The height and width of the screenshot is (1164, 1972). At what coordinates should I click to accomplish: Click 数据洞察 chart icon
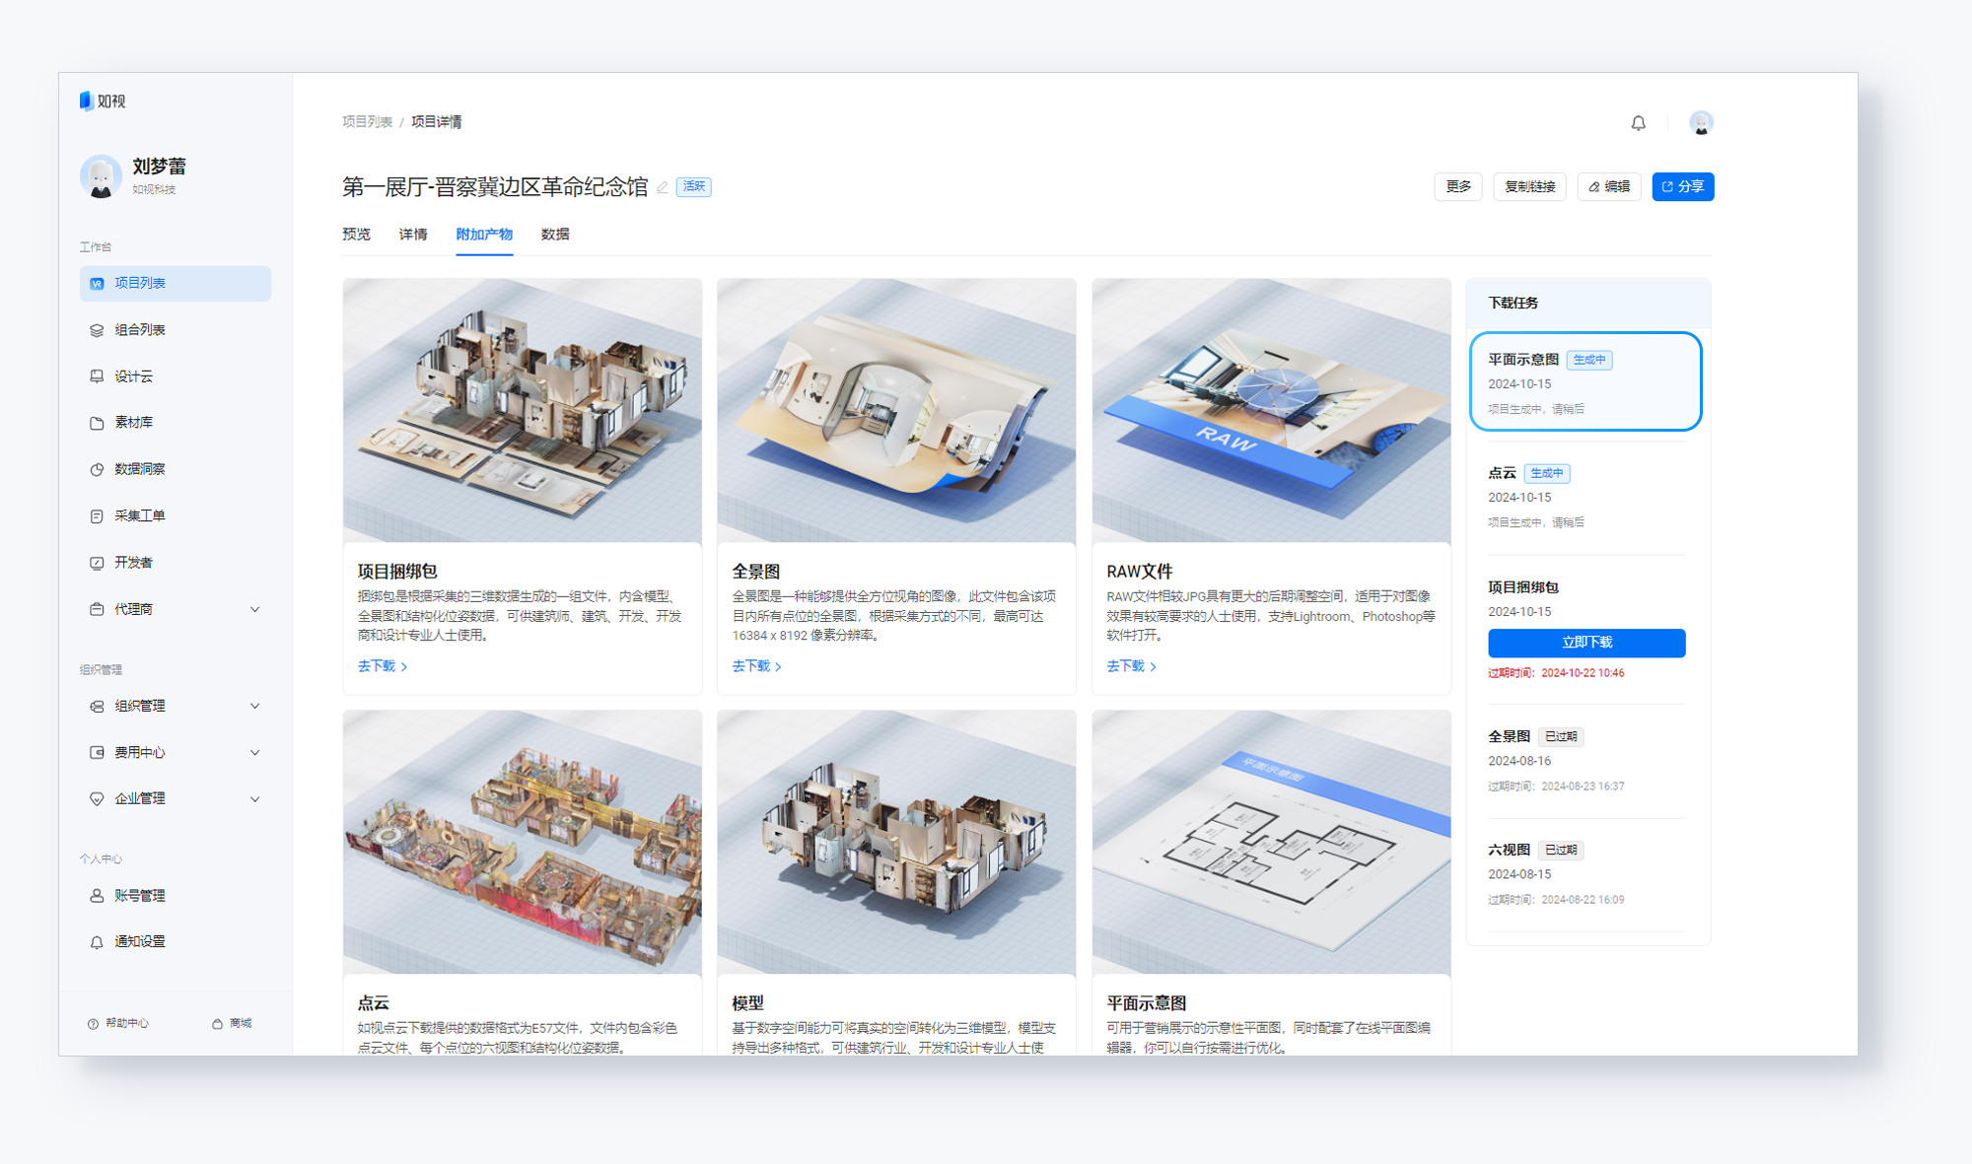pyautogui.click(x=97, y=469)
